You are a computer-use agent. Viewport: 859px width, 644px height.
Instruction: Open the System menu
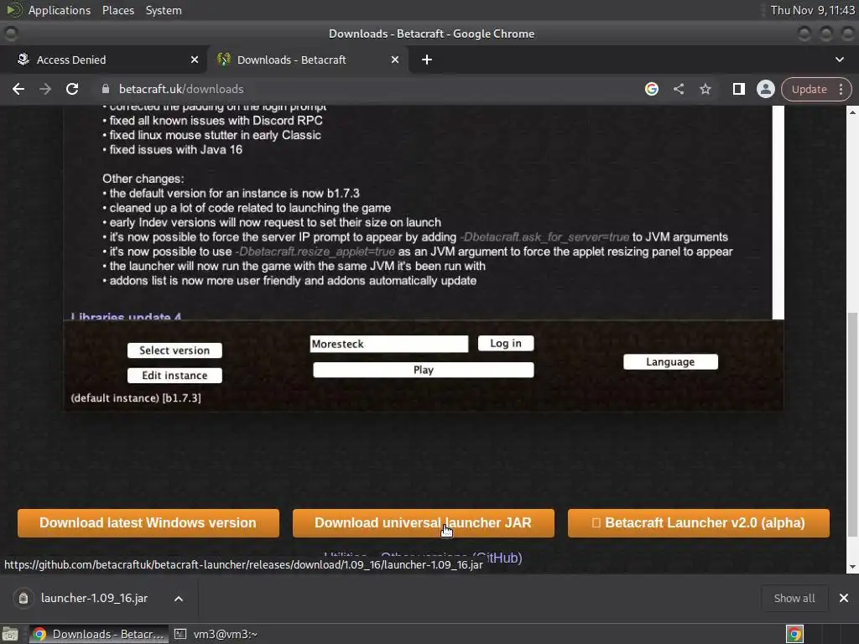[164, 10]
